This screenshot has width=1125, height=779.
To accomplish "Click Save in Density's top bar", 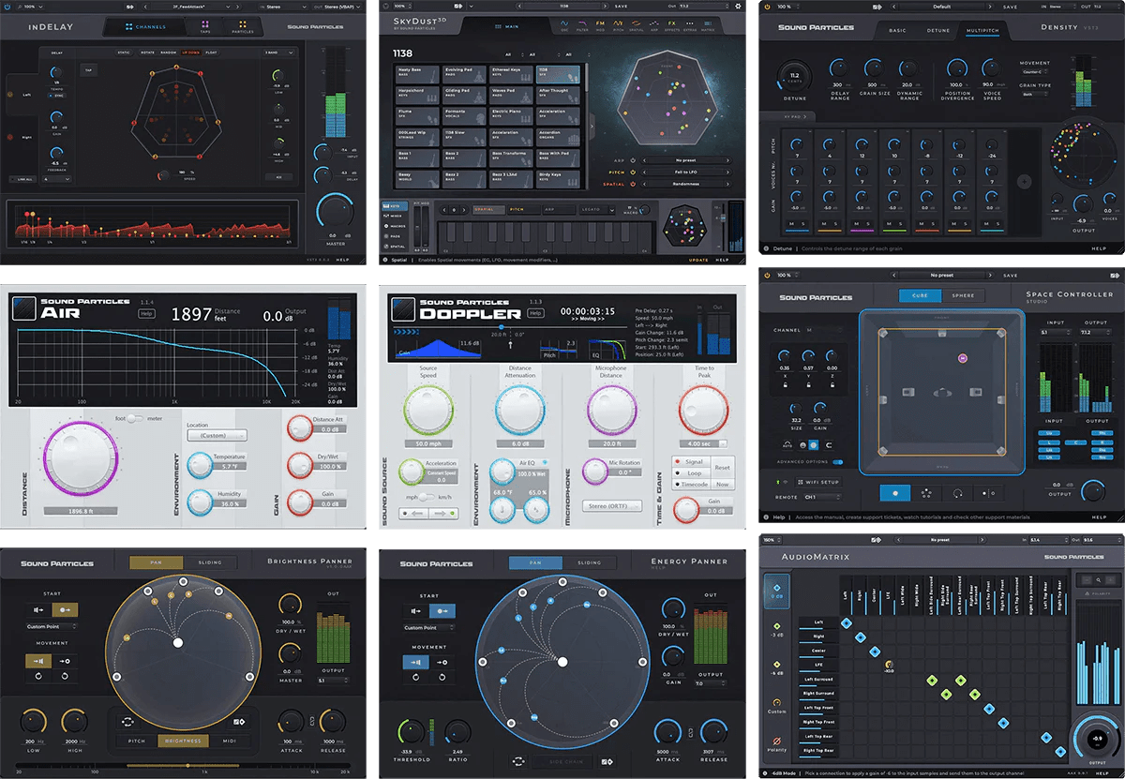I will pos(1008,6).
